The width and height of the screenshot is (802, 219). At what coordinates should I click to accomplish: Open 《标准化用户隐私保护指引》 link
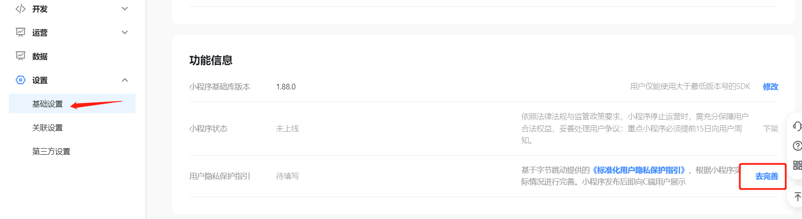click(639, 170)
